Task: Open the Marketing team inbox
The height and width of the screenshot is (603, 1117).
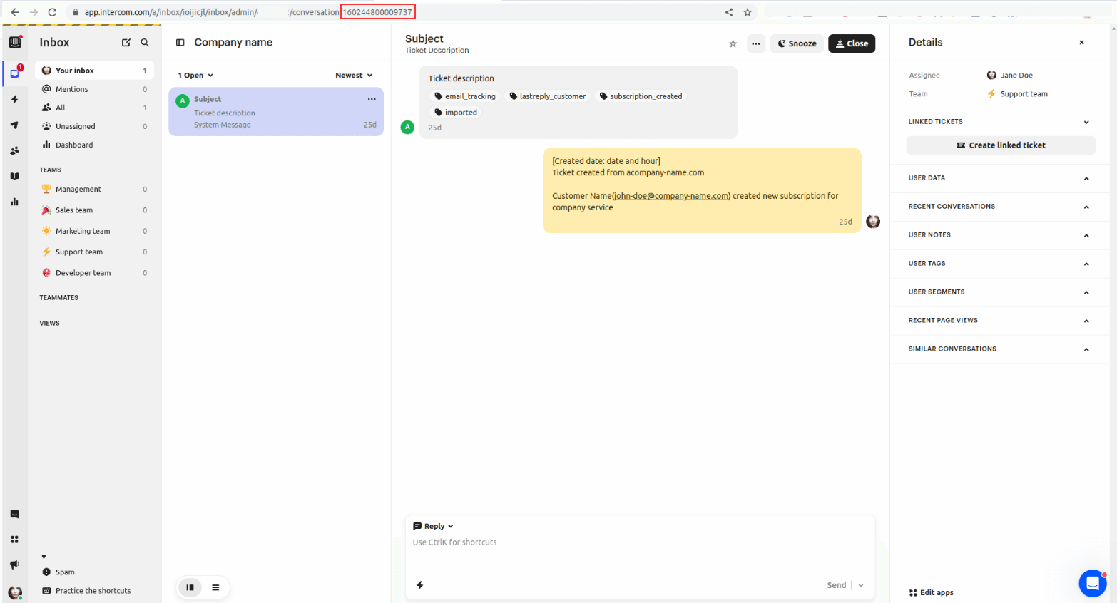Action: point(94,231)
